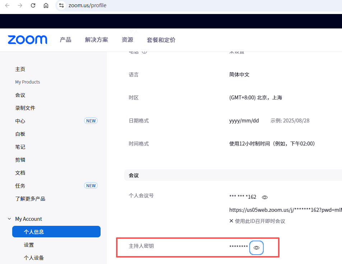
Task: Collapse the My Account section chevron
Action: (9, 219)
